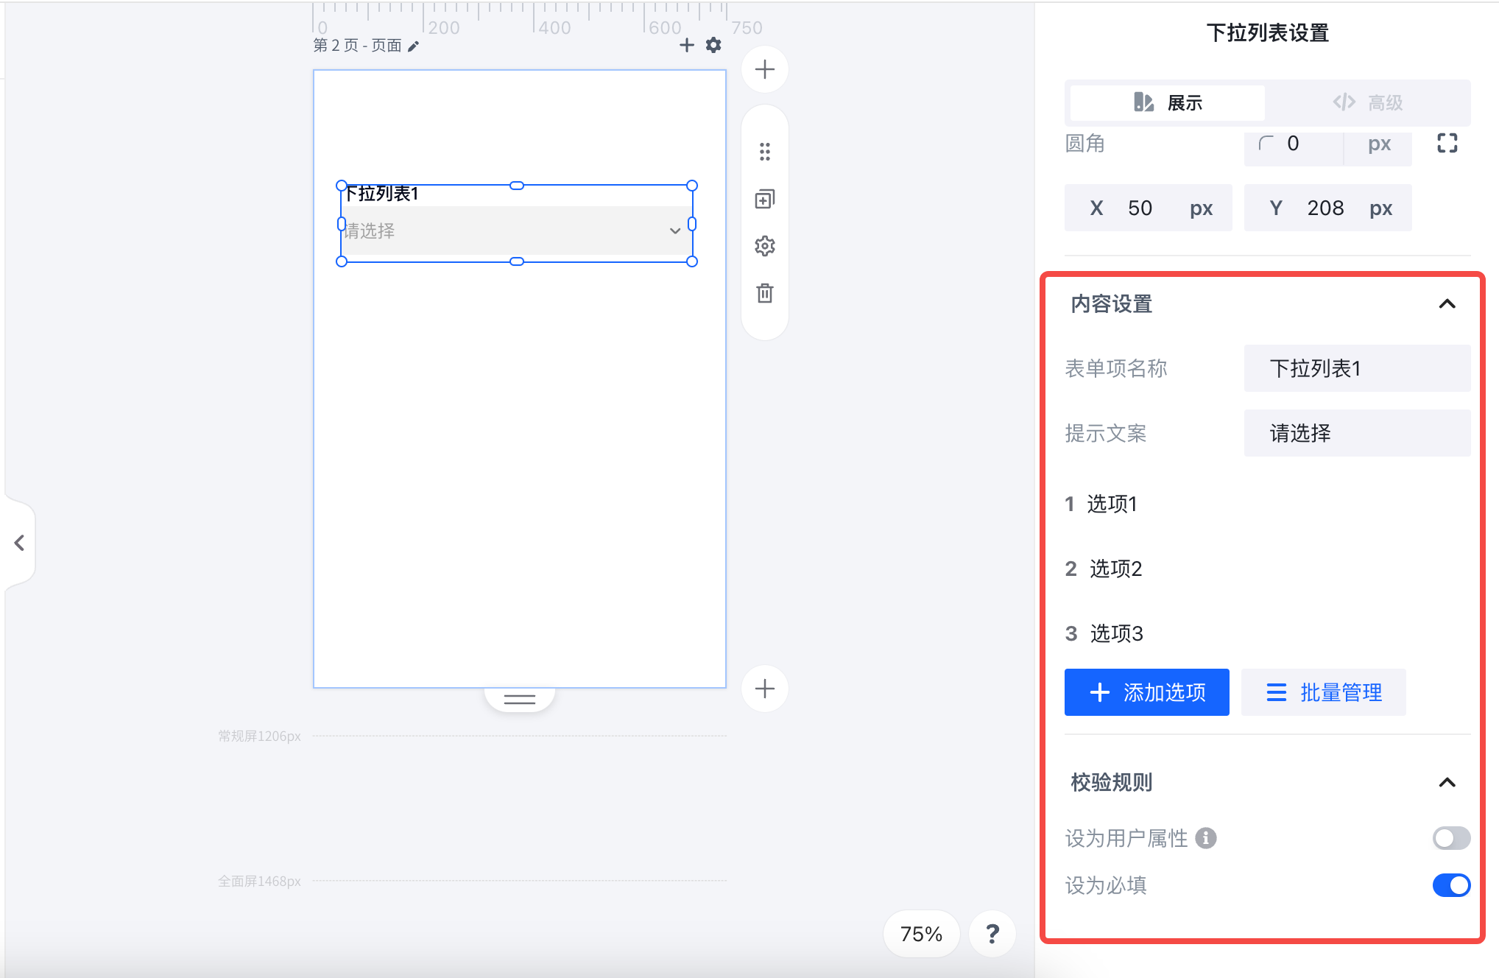Click the six-dot drag handle icon
1499x978 pixels.
[765, 152]
